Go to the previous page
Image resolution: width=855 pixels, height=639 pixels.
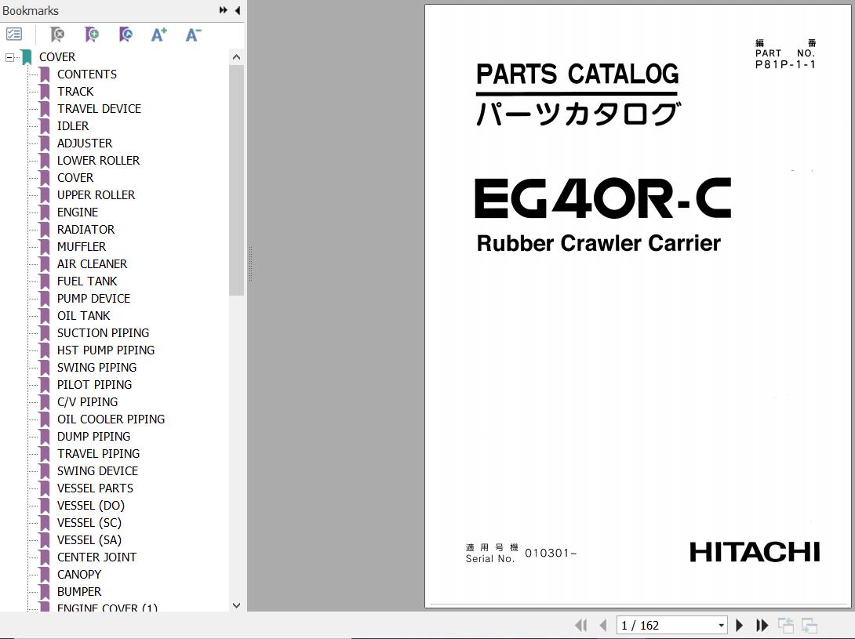[x=603, y=625]
